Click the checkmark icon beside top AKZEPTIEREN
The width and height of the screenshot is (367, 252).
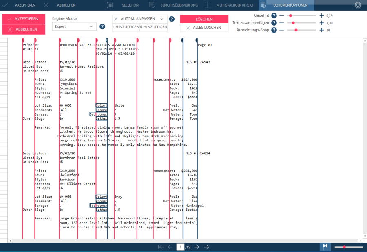tap(5, 5)
